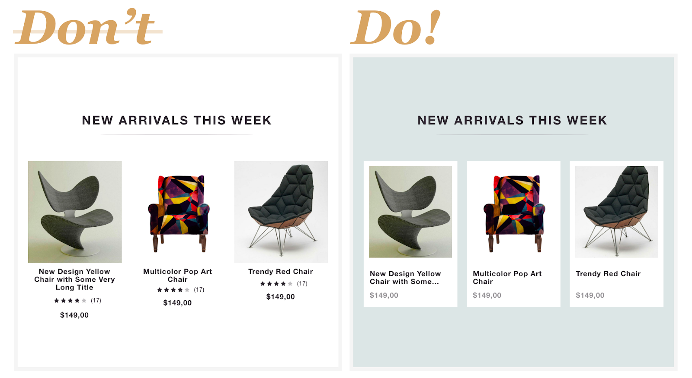This screenshot has width=692, height=378.
Task: Open the left-aligned 'Multicolor Pop Art Chair' title in the Do card
Action: pos(507,278)
